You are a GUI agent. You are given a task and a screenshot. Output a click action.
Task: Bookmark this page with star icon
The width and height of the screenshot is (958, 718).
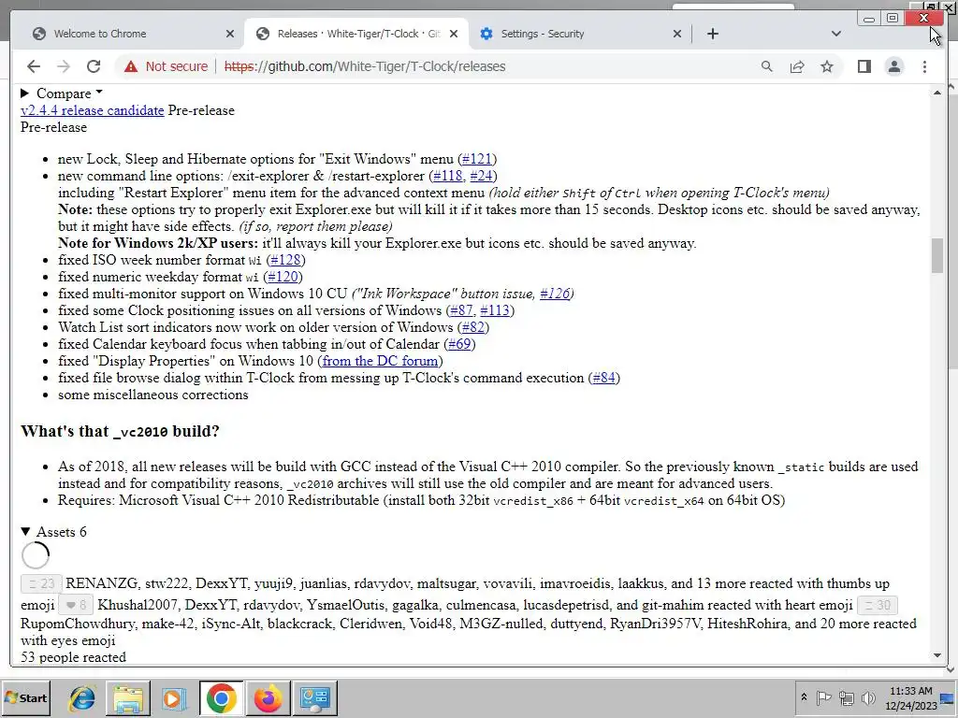[827, 66]
